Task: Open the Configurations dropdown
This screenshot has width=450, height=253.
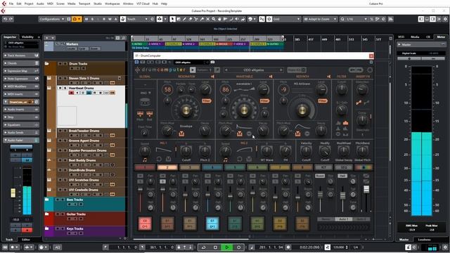Action: 51,19
